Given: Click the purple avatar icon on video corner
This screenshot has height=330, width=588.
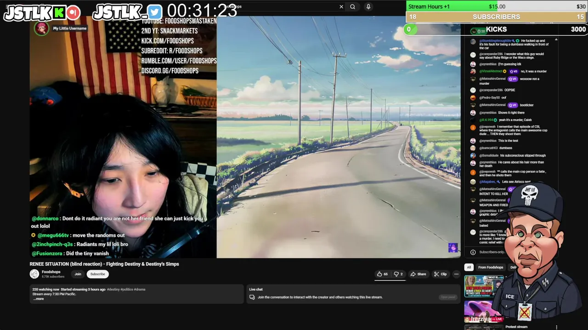Looking at the screenshot, I should coord(453,248).
